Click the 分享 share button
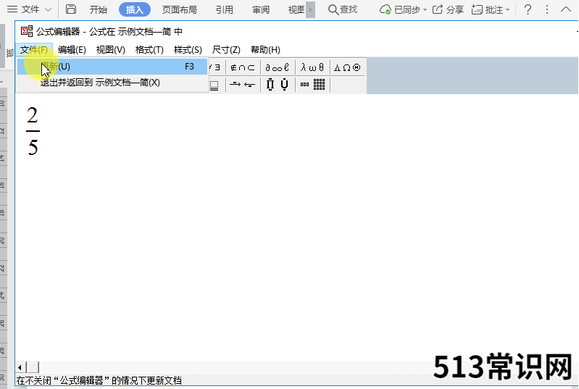 pos(448,9)
